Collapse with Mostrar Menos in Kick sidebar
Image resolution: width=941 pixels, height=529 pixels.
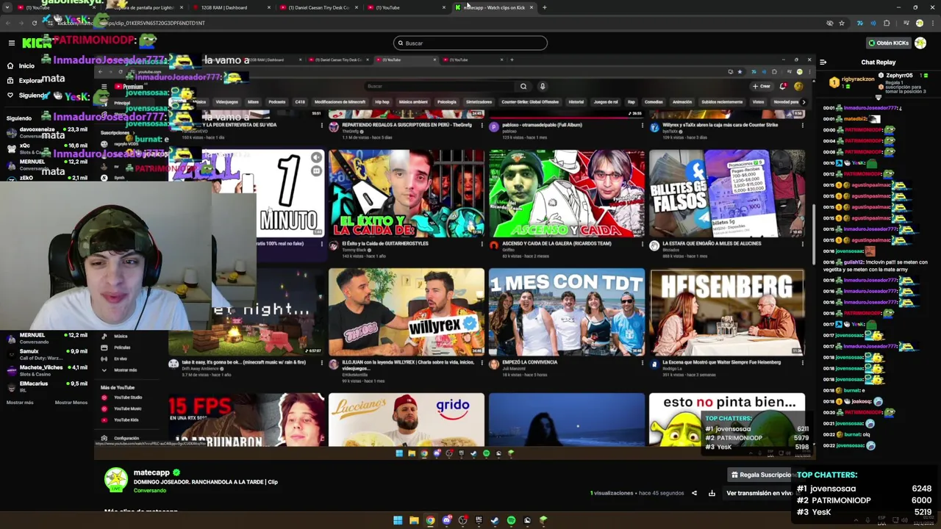pyautogui.click(x=71, y=403)
